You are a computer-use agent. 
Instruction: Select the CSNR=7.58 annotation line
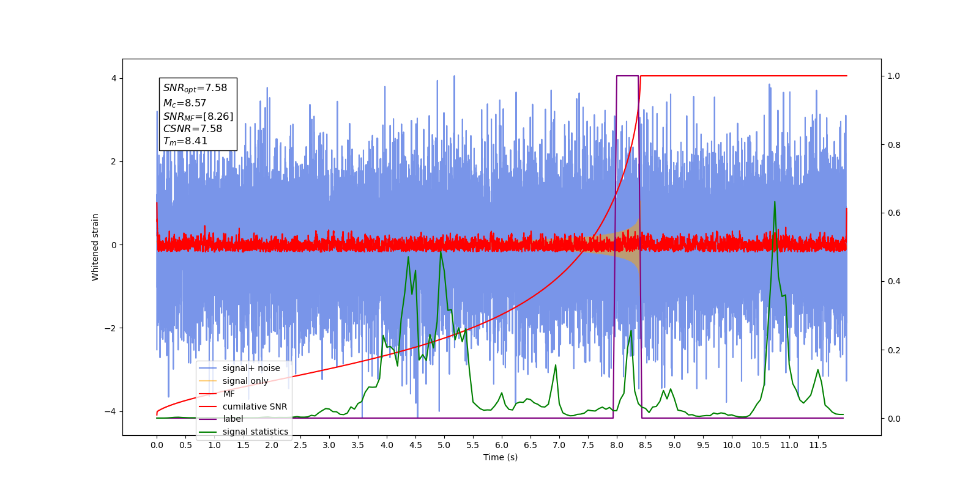click(x=193, y=128)
